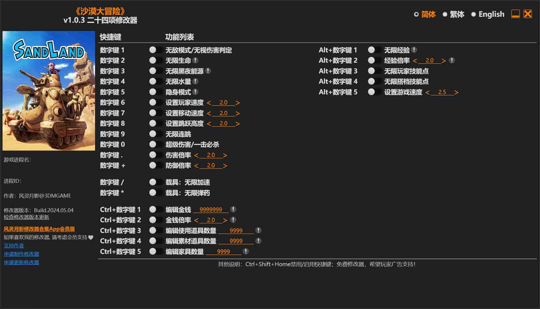
Task: Click the info icon beside 无限黑夜能源
Action: (208, 71)
